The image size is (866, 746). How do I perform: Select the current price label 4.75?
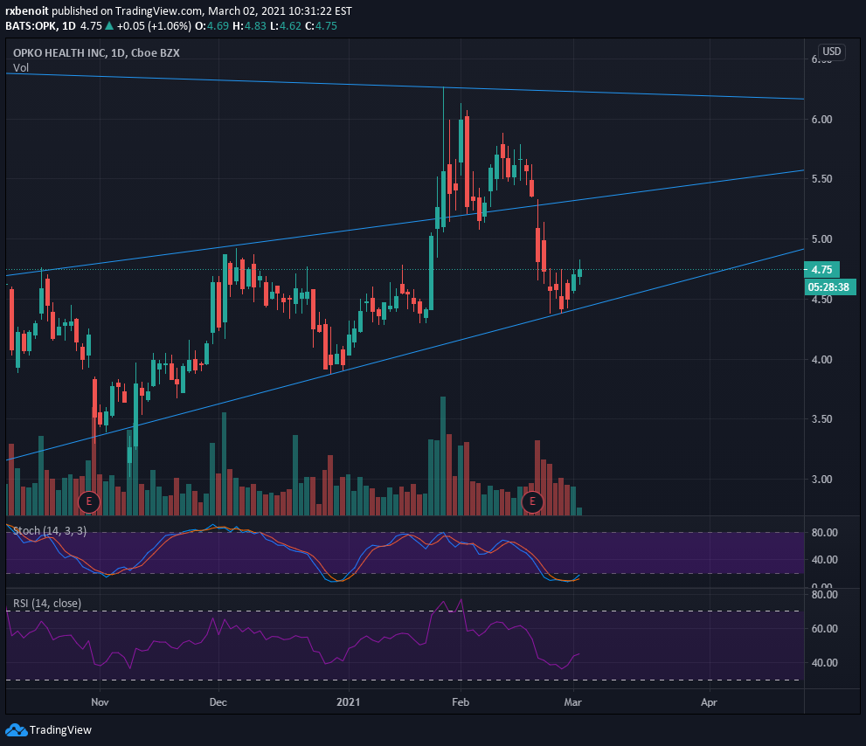pos(821,269)
